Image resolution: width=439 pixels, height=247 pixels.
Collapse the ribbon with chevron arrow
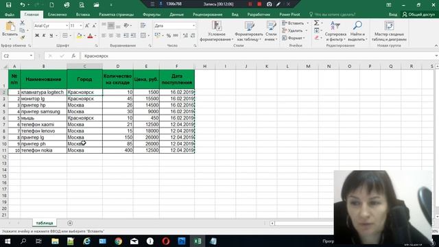click(436, 45)
